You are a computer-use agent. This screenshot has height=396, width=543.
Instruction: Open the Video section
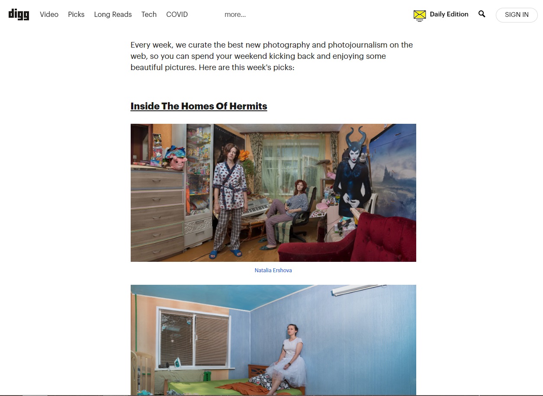tap(49, 14)
